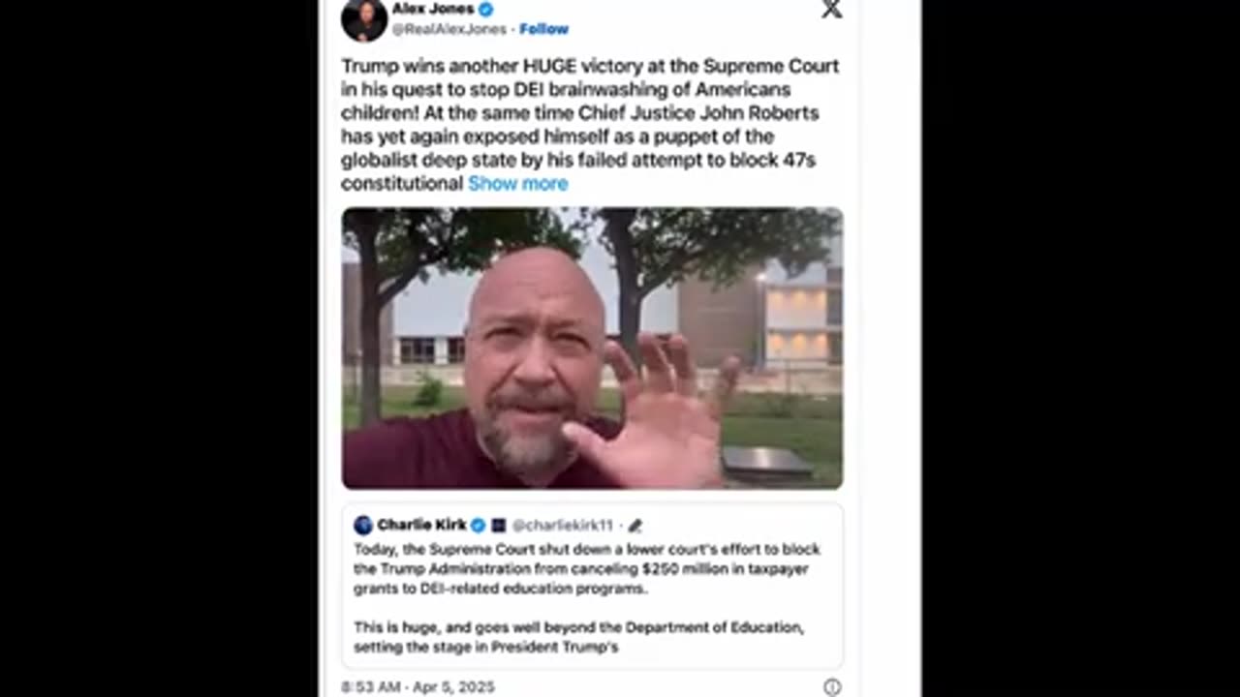Play the embedded video of the bearded man
The height and width of the screenshot is (697, 1240).
(592, 348)
